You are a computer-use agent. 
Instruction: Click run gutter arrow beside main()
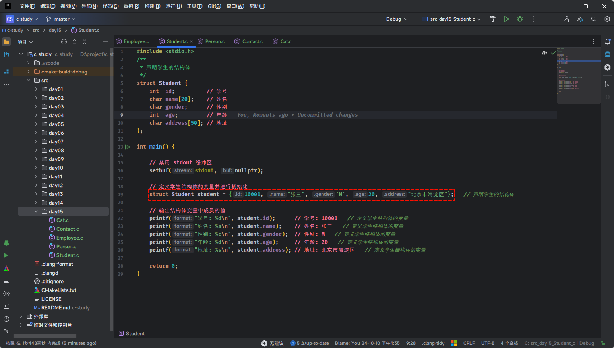pos(128,147)
